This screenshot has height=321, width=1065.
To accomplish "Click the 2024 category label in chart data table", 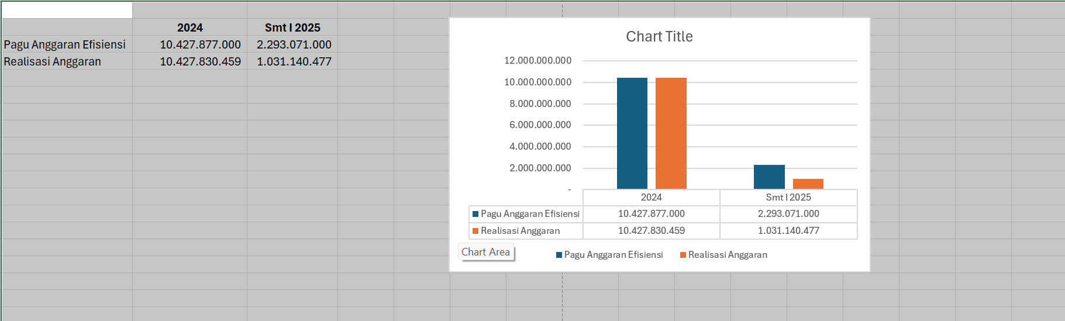I will click(651, 198).
